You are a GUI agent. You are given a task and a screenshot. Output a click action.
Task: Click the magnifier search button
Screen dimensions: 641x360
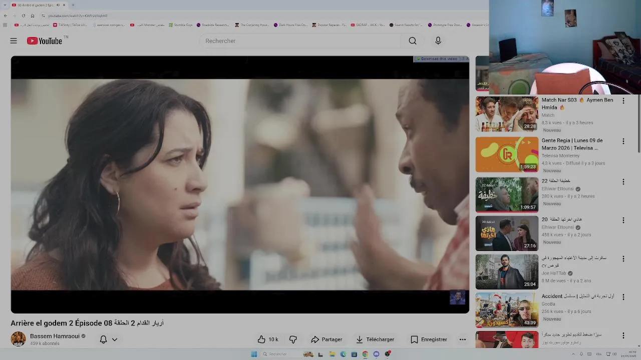pos(413,41)
